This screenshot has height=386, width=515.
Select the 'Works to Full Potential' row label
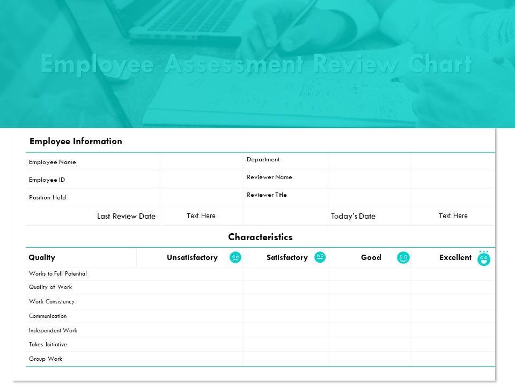[x=58, y=273]
